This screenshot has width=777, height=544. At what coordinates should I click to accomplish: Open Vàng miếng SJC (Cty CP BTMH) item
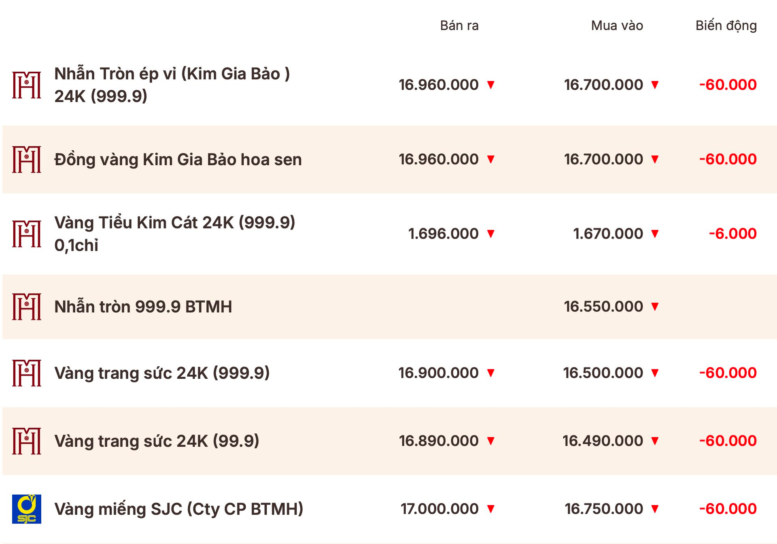(179, 509)
